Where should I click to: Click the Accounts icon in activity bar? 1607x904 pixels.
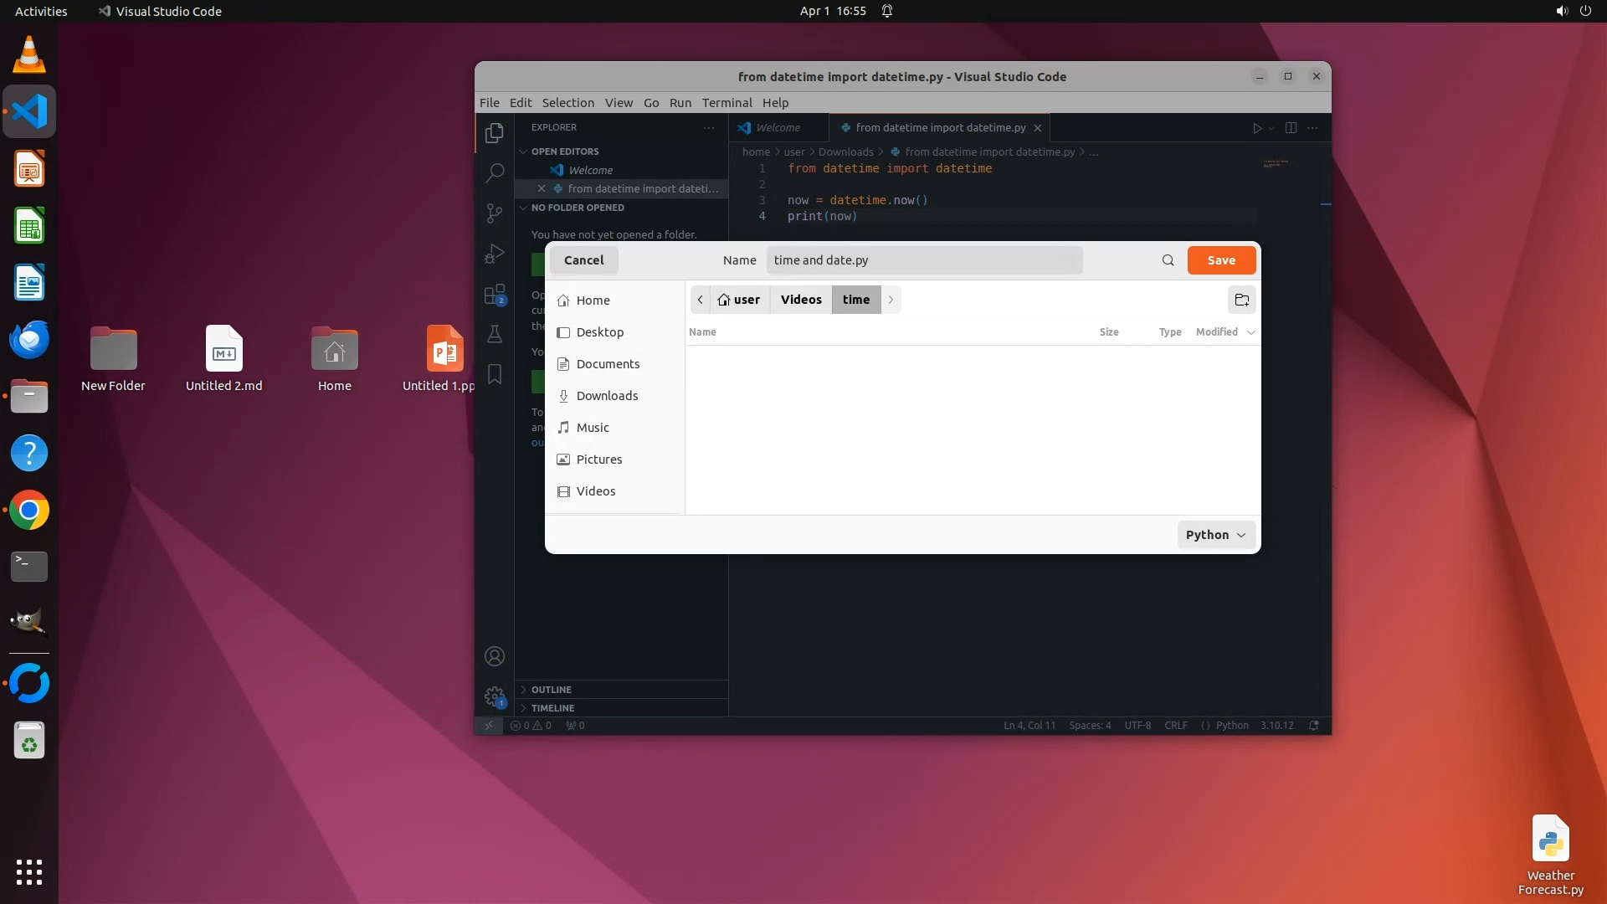(495, 656)
